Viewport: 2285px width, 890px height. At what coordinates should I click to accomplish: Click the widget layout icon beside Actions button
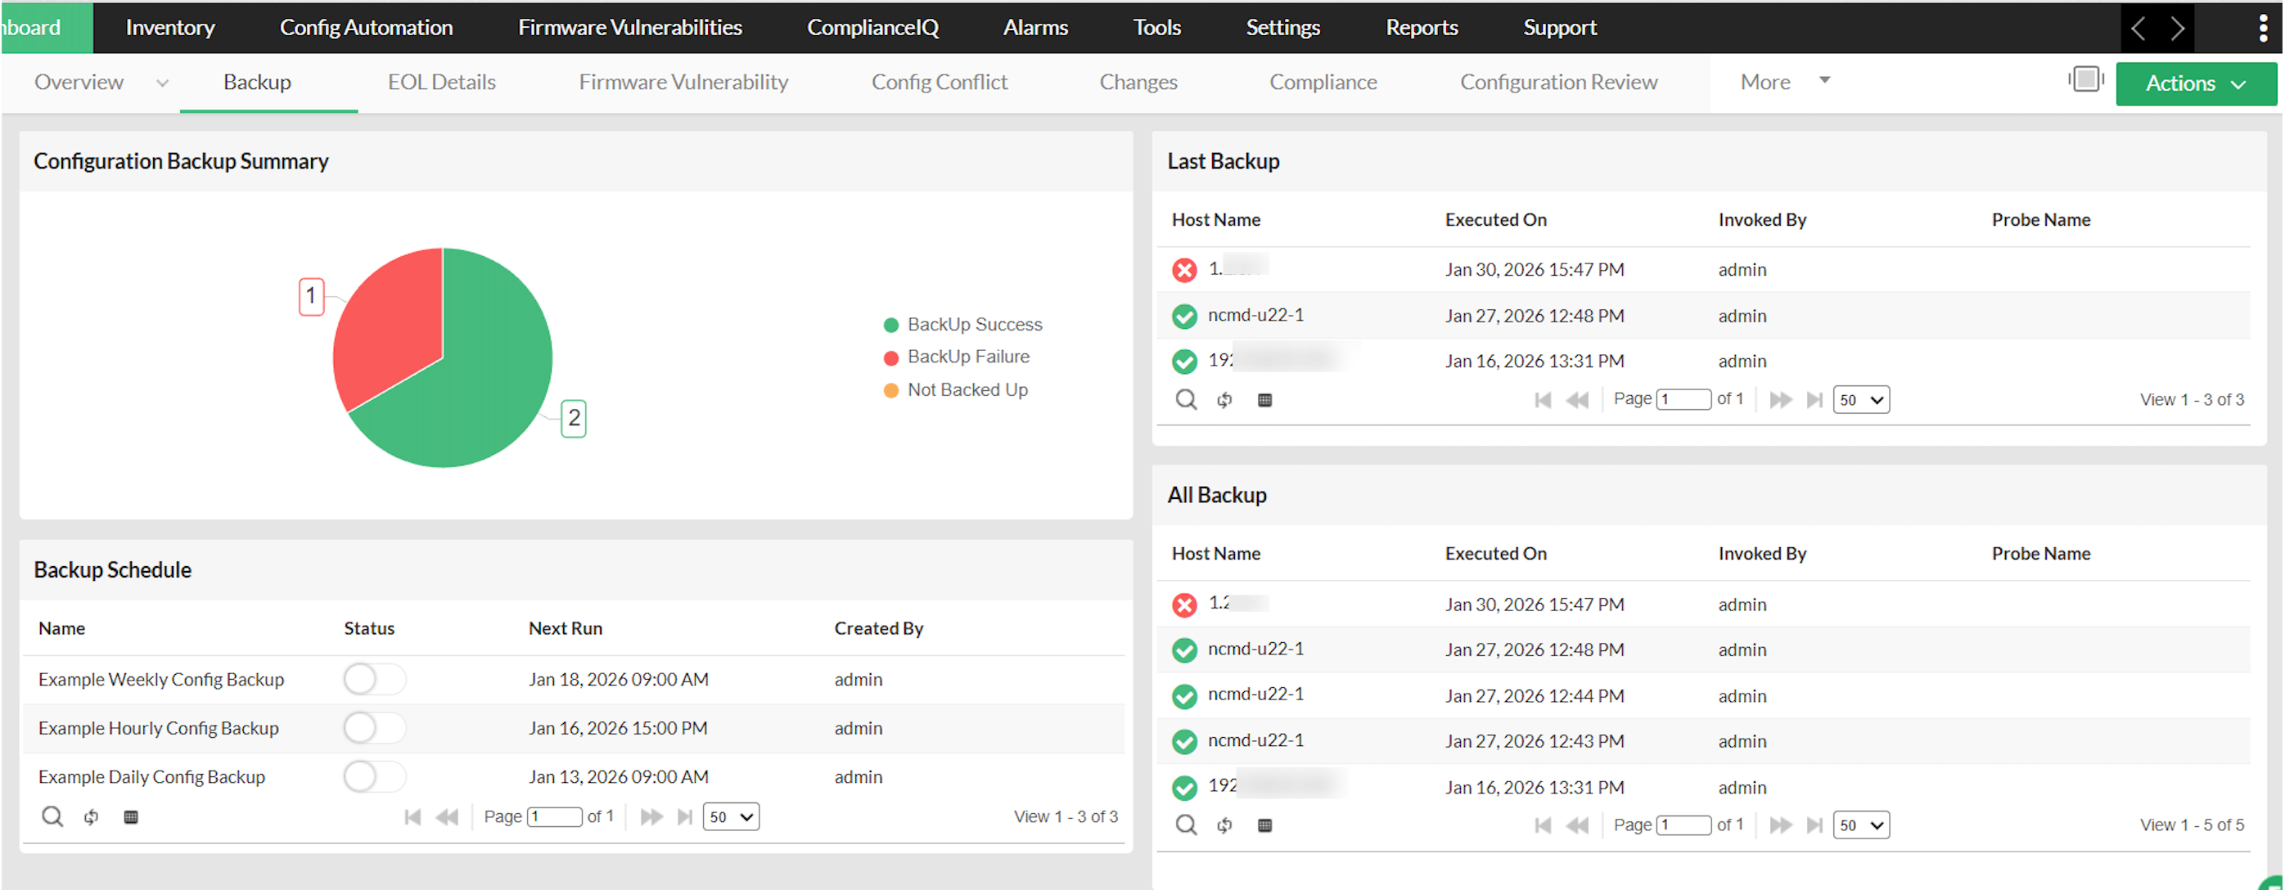click(x=2086, y=79)
